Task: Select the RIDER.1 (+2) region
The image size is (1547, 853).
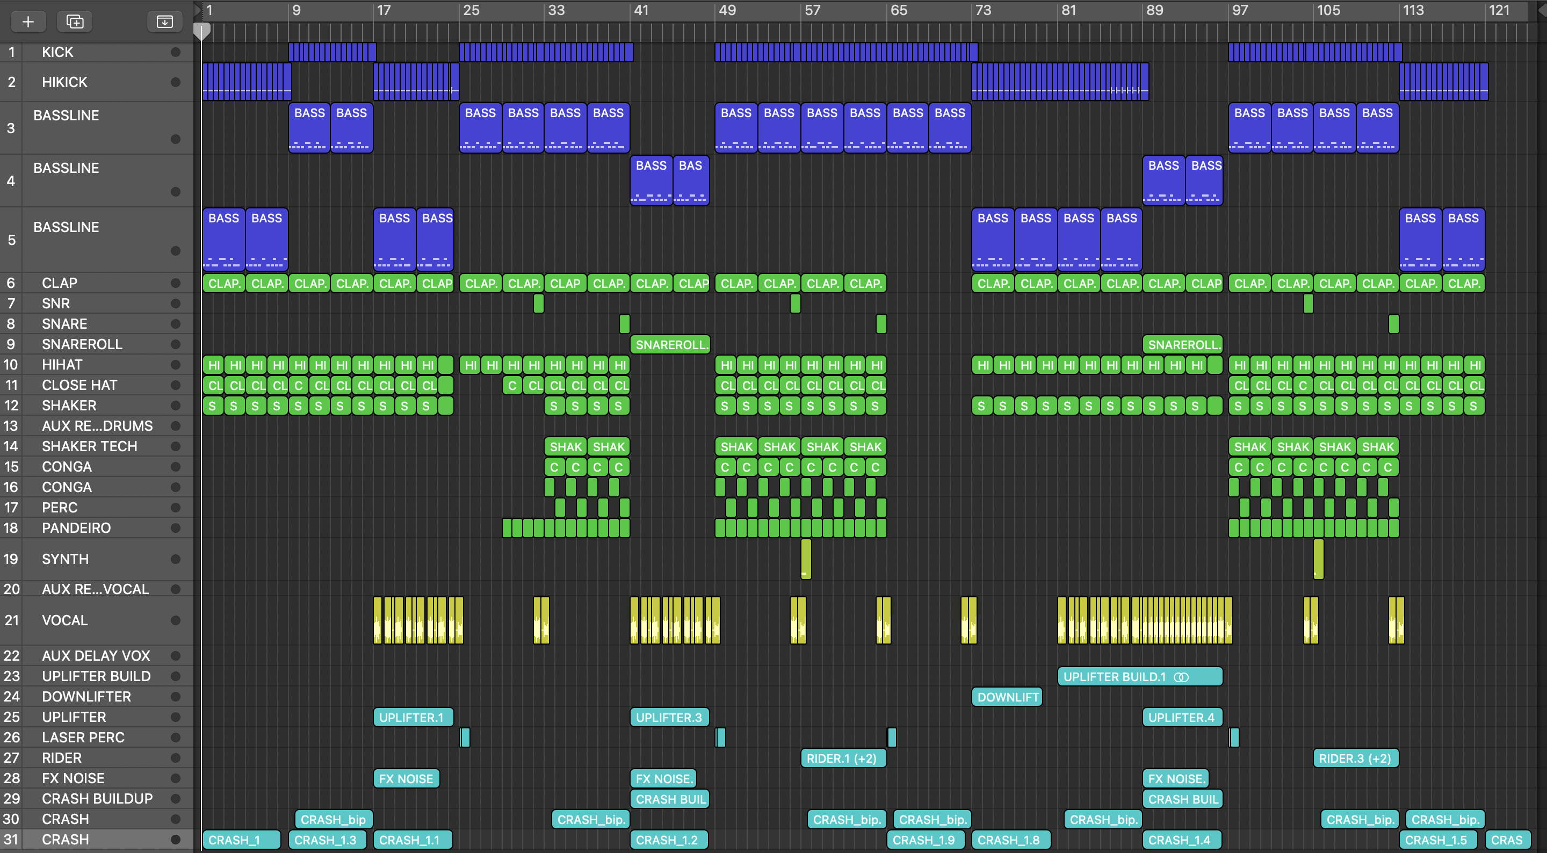Action: coord(843,758)
